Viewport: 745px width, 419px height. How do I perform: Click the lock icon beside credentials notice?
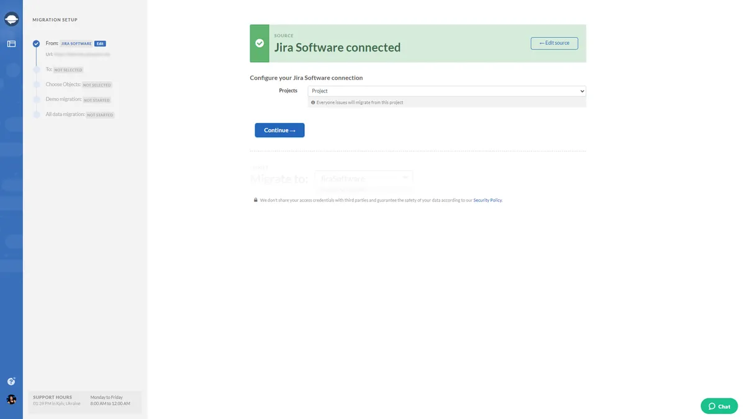tap(255, 200)
